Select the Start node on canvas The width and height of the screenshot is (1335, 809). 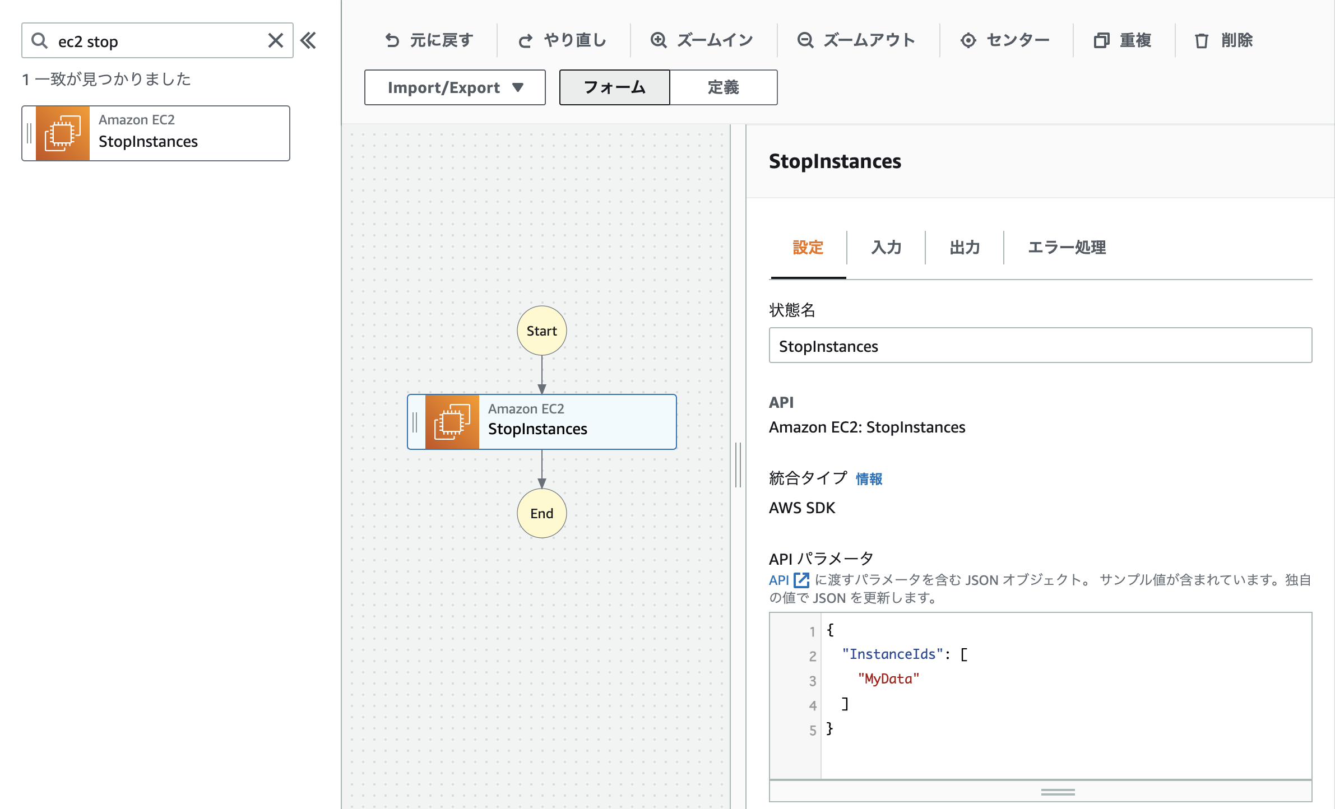point(541,331)
